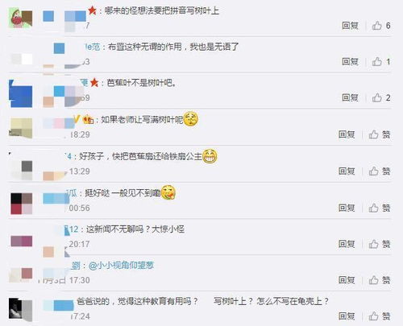Like the 这新闻不无聊吗 comment
The width and height of the screenshot is (403, 326).
click(x=380, y=244)
